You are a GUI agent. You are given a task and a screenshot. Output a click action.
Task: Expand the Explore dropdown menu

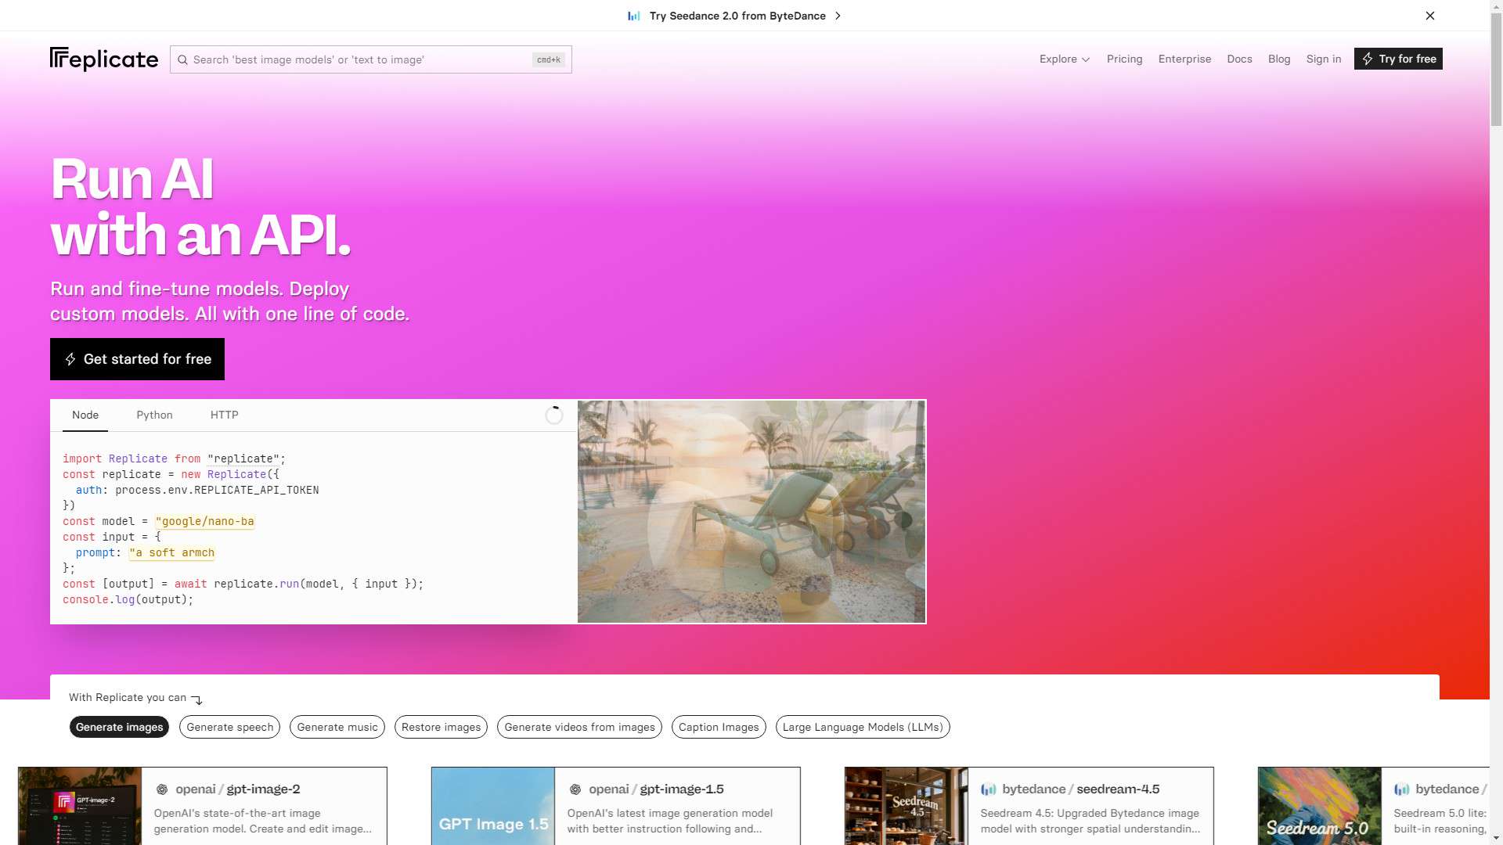1065,59
